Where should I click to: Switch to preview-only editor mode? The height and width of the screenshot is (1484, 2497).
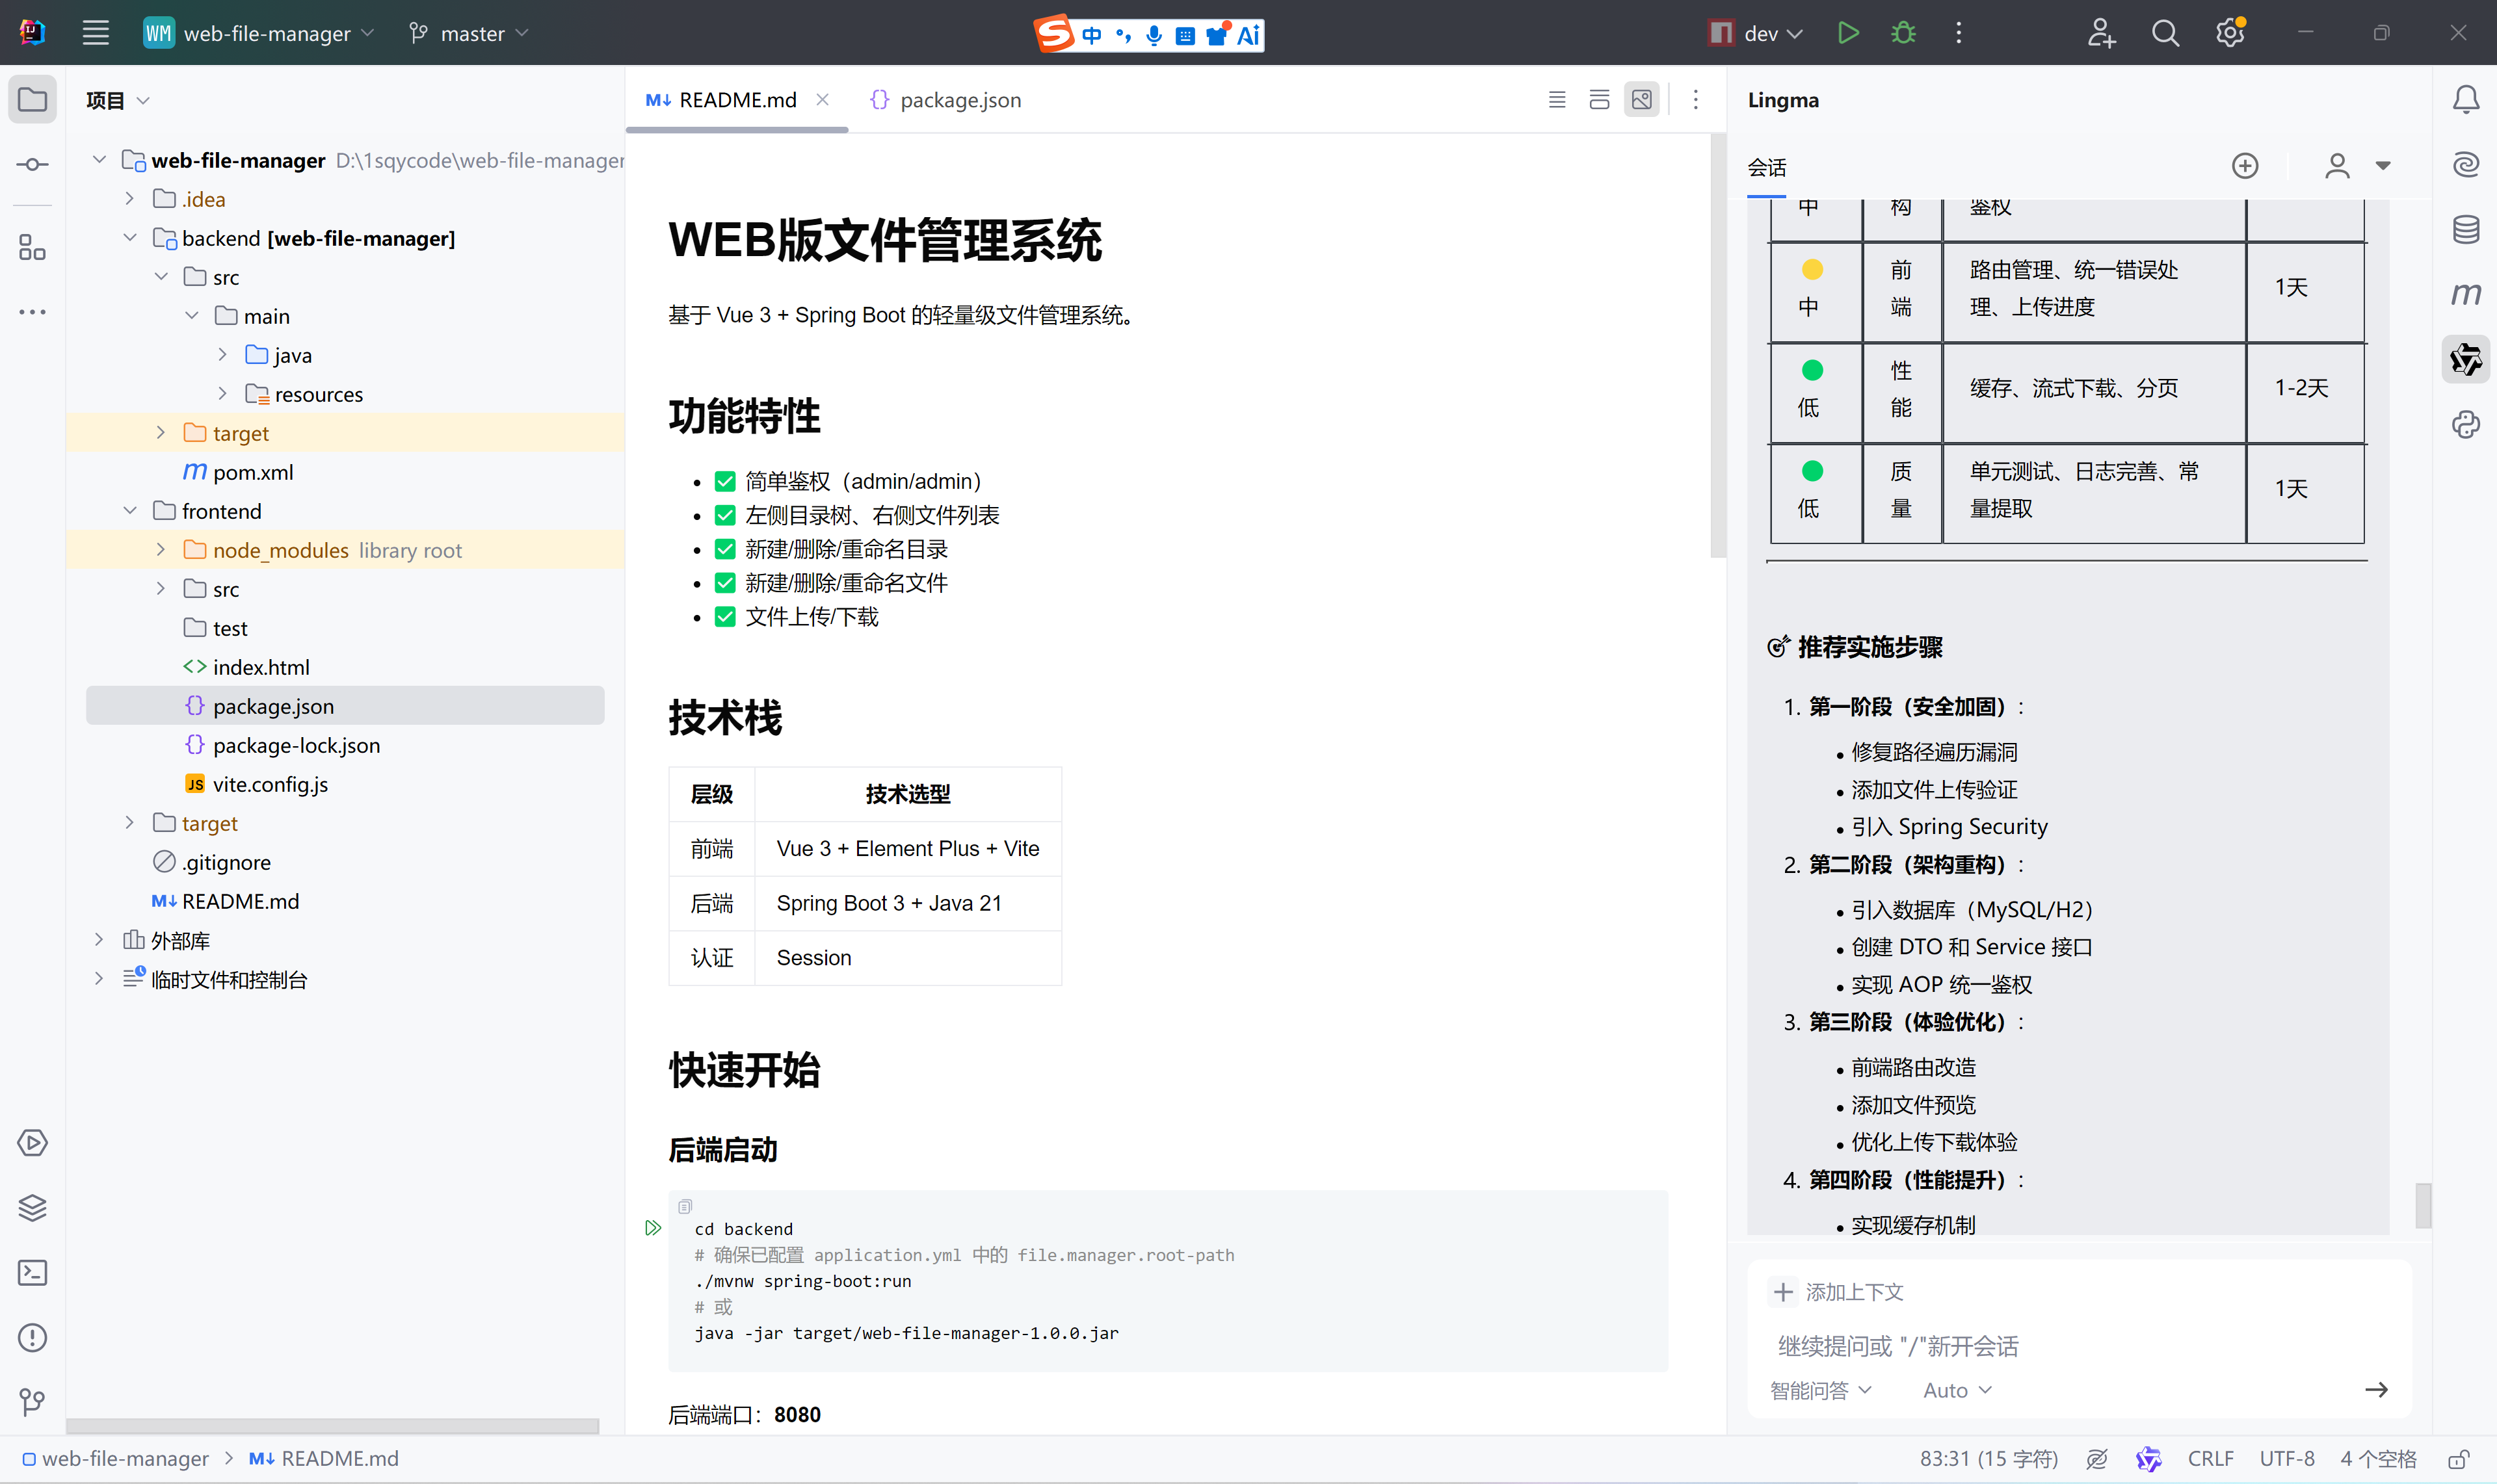(x=1642, y=99)
